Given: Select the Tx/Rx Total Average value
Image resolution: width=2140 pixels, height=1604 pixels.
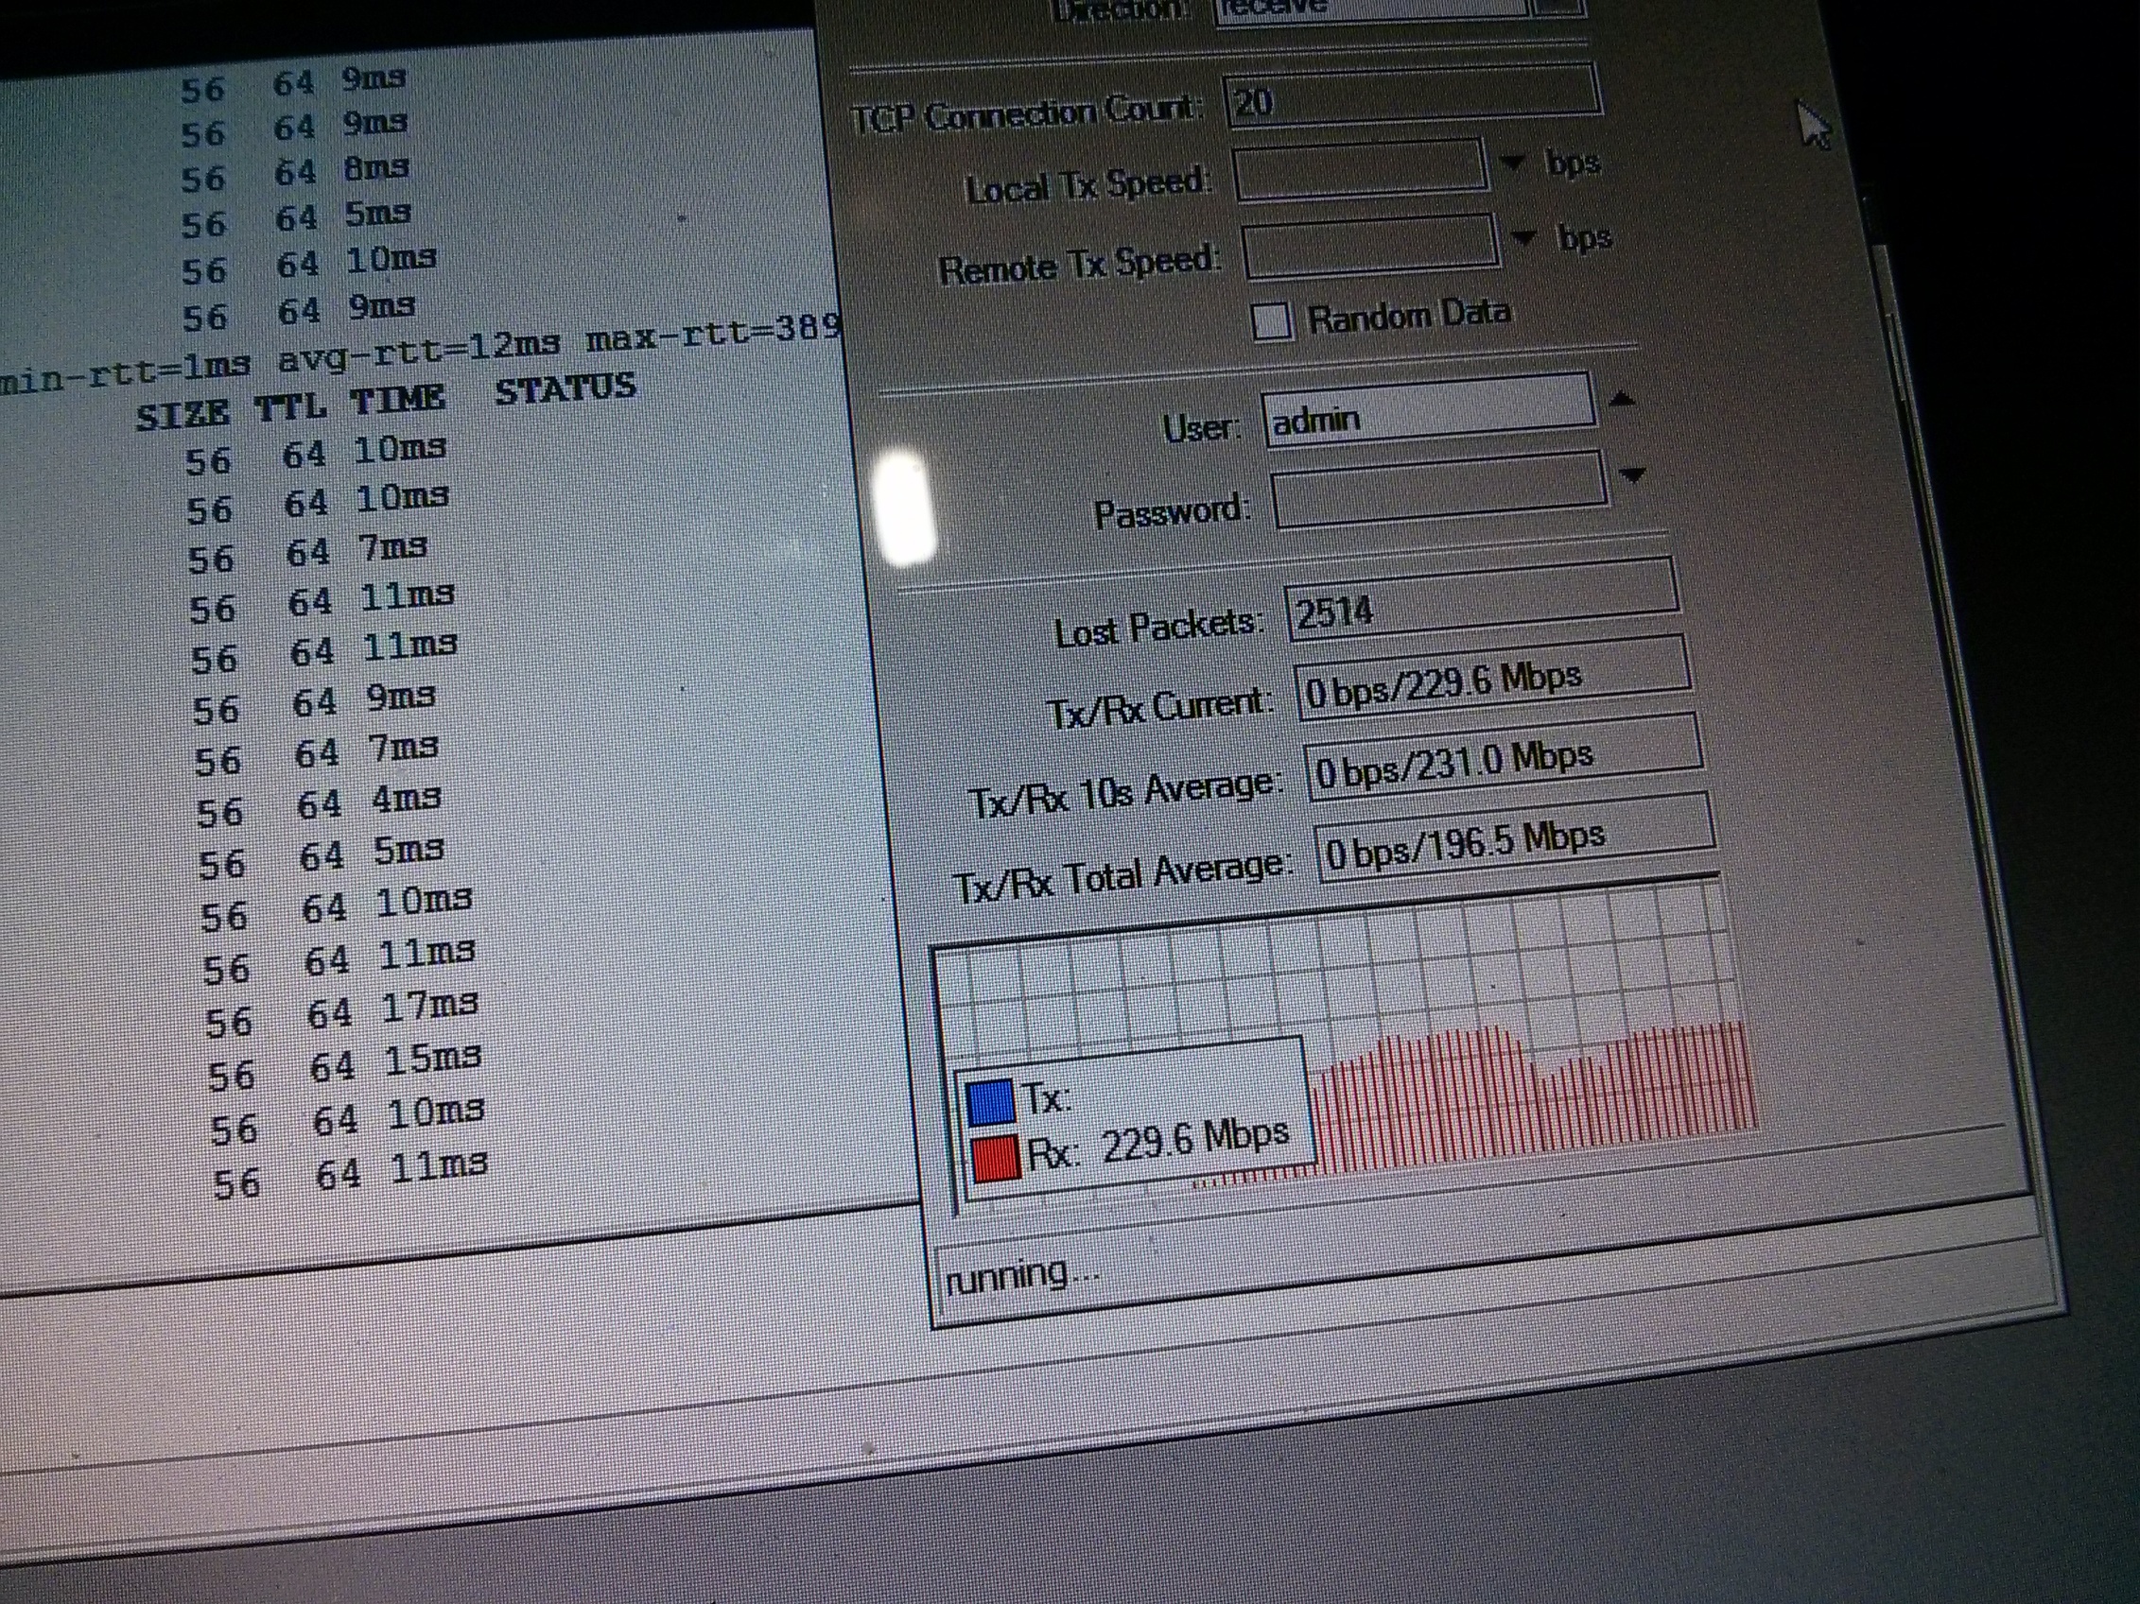Looking at the screenshot, I should [1515, 838].
